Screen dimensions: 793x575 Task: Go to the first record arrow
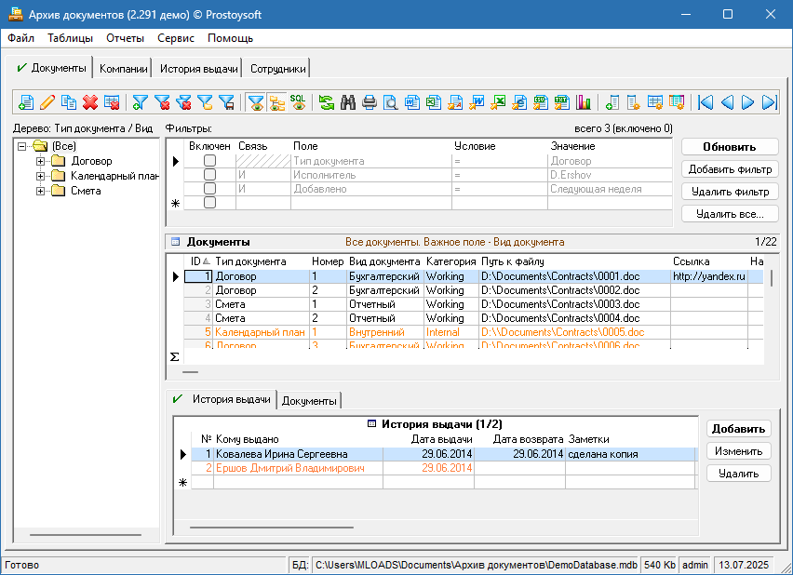click(x=706, y=102)
